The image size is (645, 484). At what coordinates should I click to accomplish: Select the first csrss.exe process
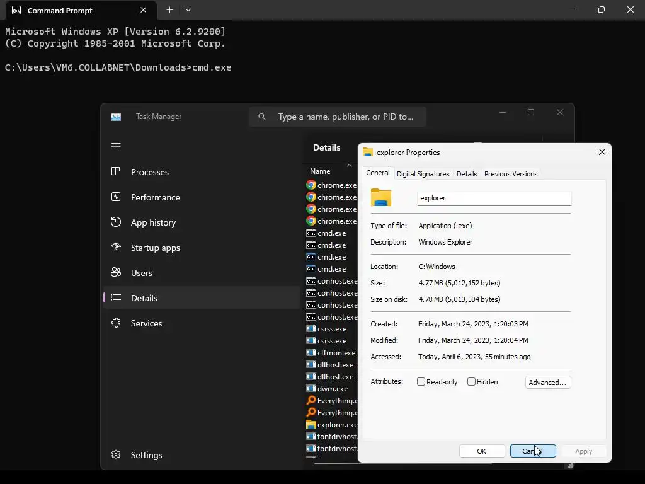pyautogui.click(x=331, y=329)
